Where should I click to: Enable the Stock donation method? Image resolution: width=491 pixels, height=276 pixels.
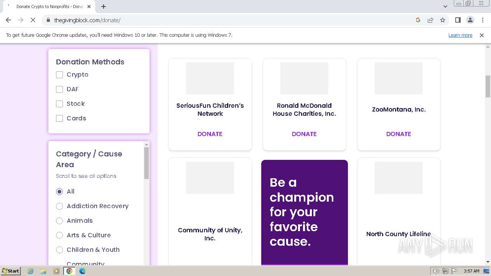click(x=59, y=104)
